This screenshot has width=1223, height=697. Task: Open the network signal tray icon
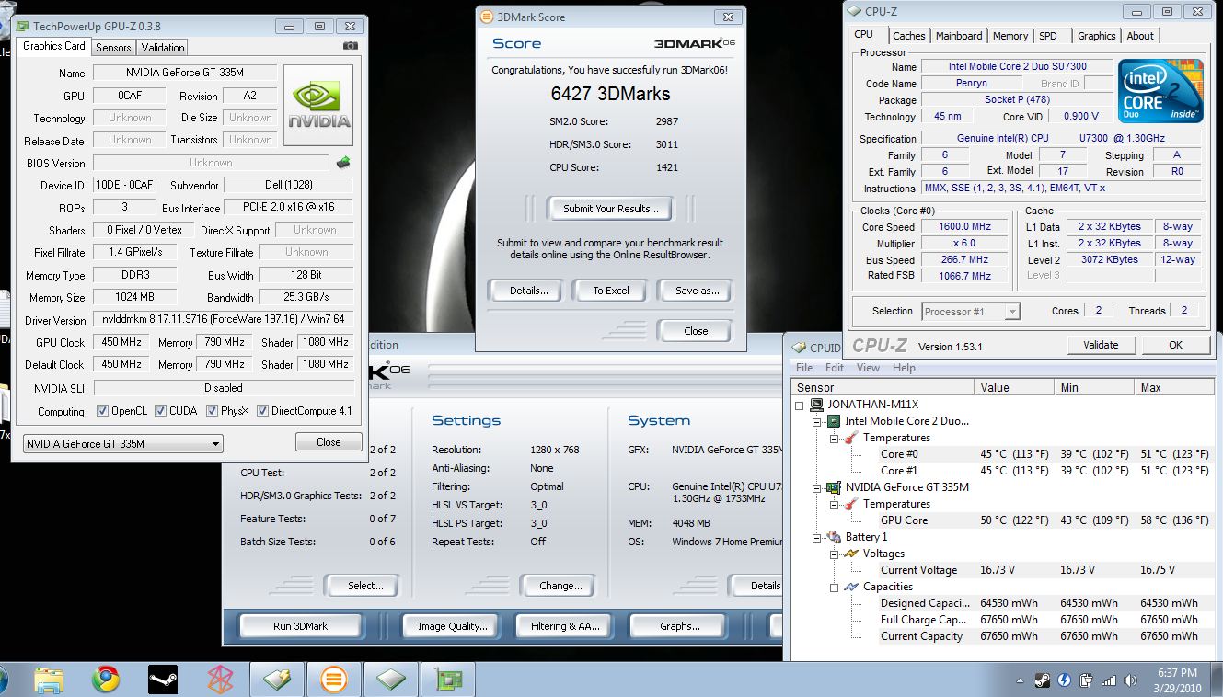click(x=1109, y=680)
